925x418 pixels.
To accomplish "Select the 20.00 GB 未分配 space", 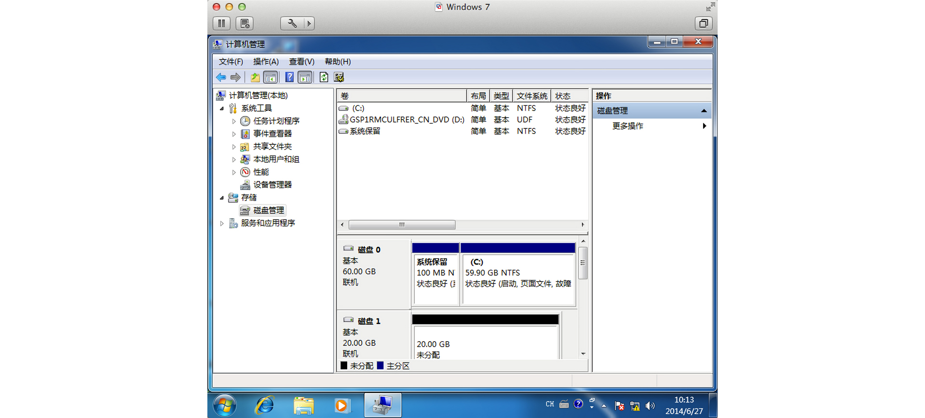I will 486,337.
